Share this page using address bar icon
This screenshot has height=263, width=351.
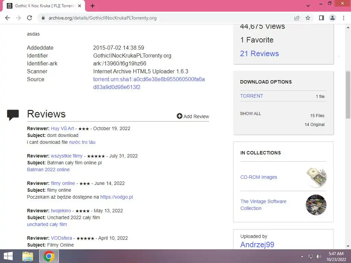297,18
